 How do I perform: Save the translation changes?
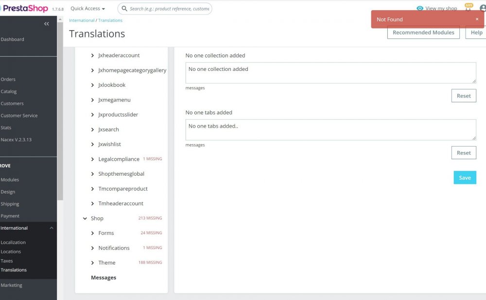click(465, 177)
